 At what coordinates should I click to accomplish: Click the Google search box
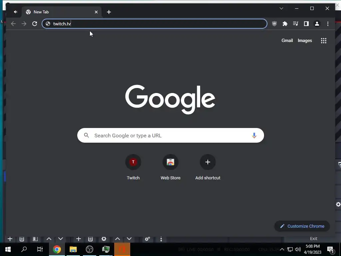pos(170,135)
